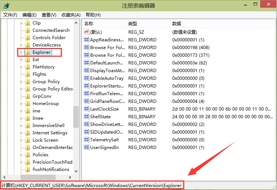The height and width of the screenshot is (190, 277).
Task: Expand the Clip key arrow
Action: pos(21,23)
